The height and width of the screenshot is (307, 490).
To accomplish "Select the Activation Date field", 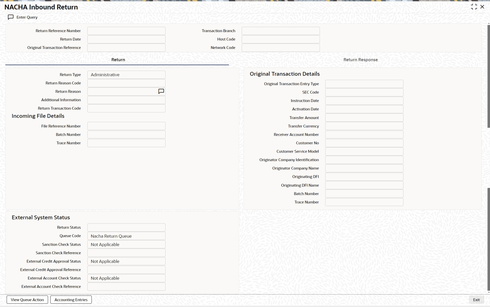I will (364, 109).
